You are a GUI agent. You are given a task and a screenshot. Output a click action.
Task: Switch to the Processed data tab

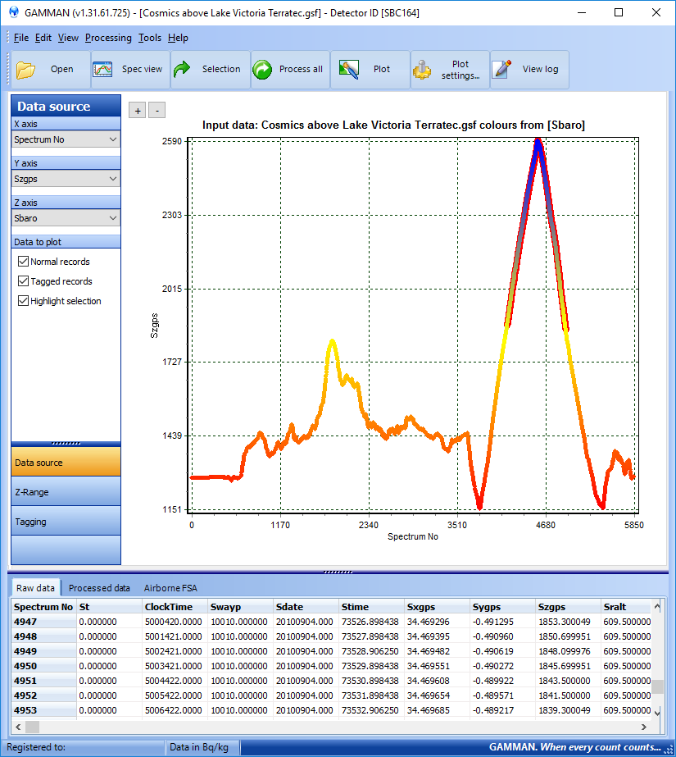click(x=99, y=588)
